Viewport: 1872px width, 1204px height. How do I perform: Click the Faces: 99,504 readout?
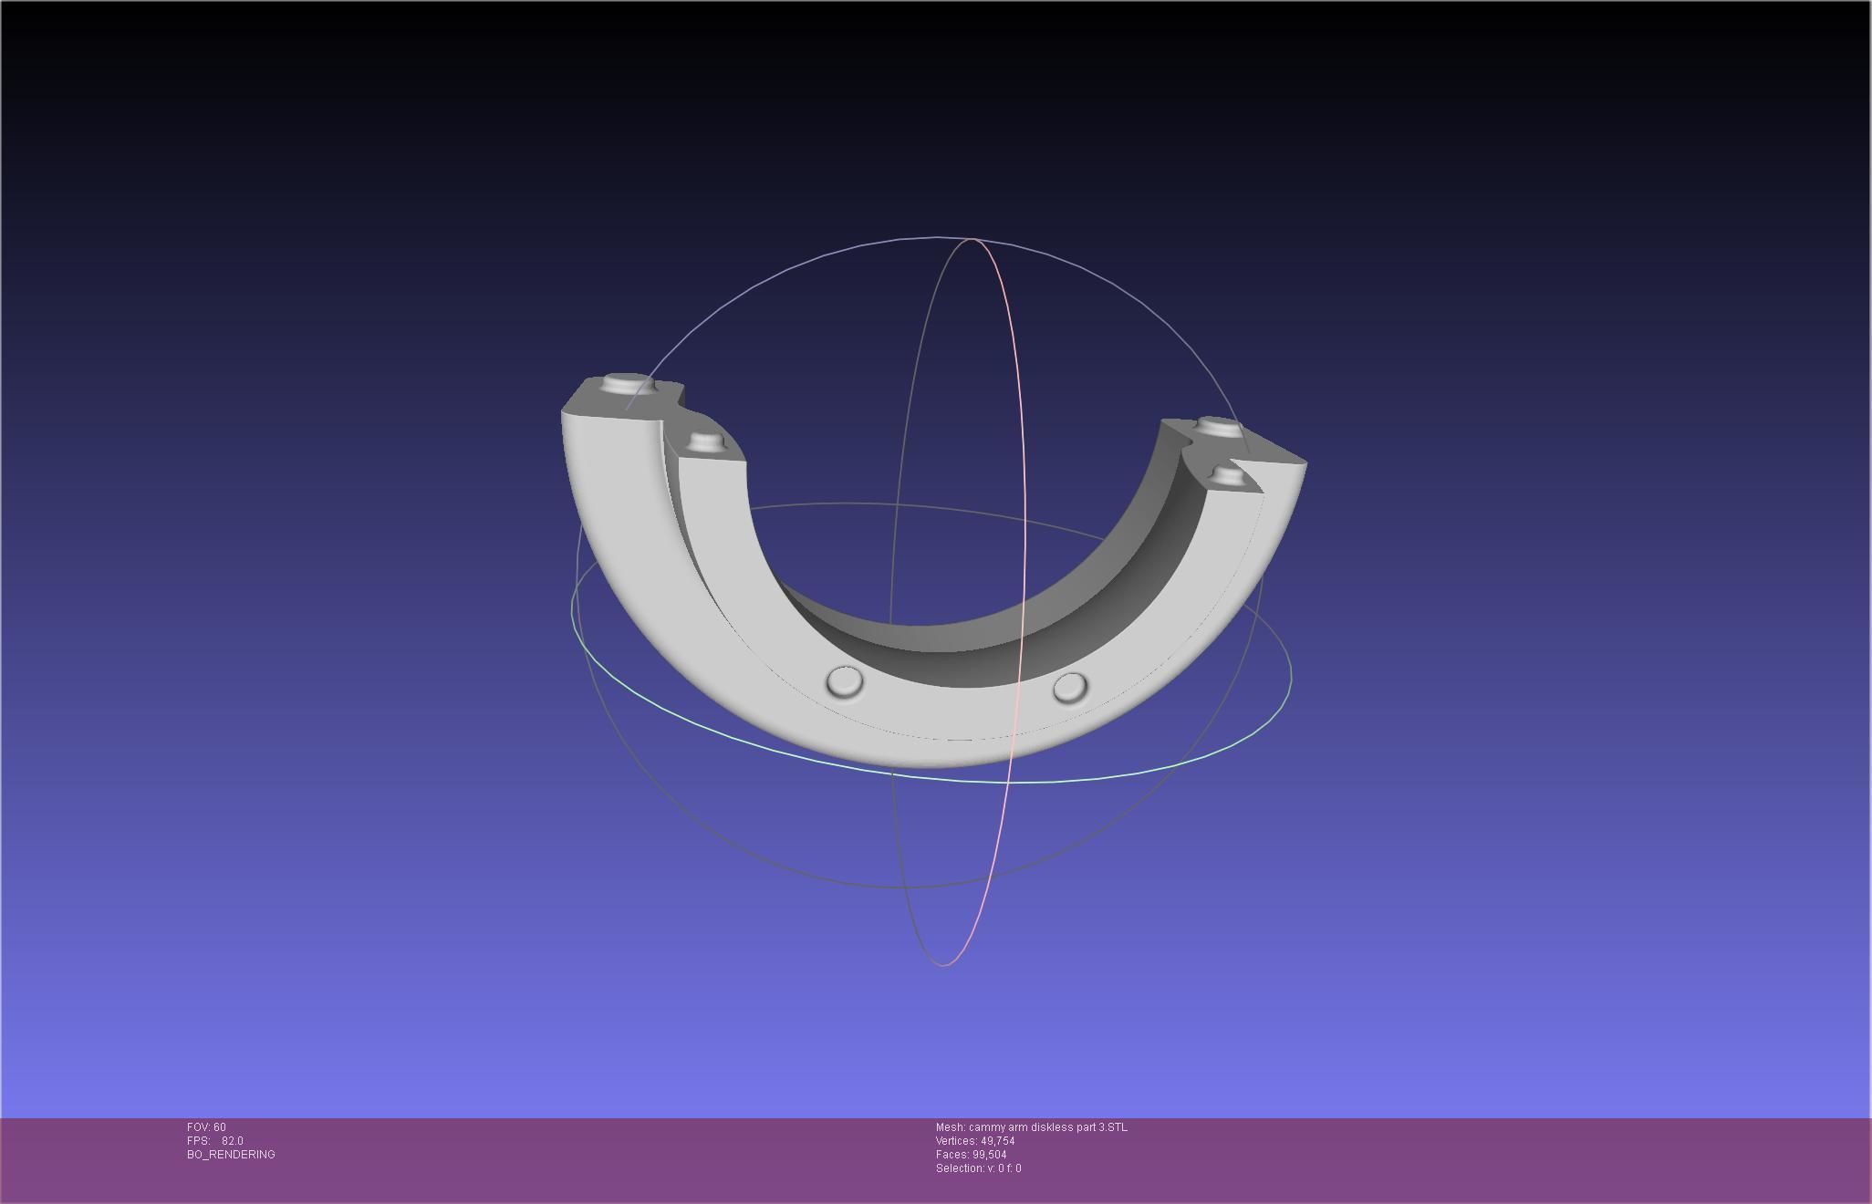pos(971,1155)
